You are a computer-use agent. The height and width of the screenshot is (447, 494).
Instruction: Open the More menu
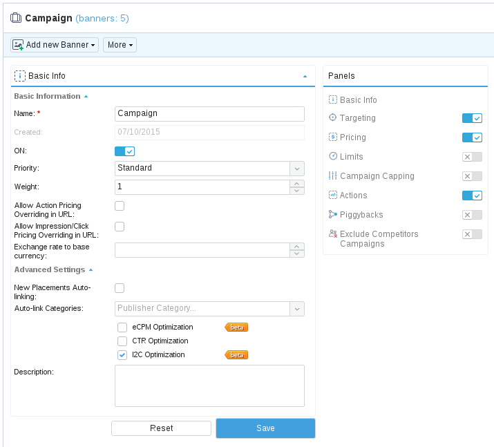tap(120, 45)
